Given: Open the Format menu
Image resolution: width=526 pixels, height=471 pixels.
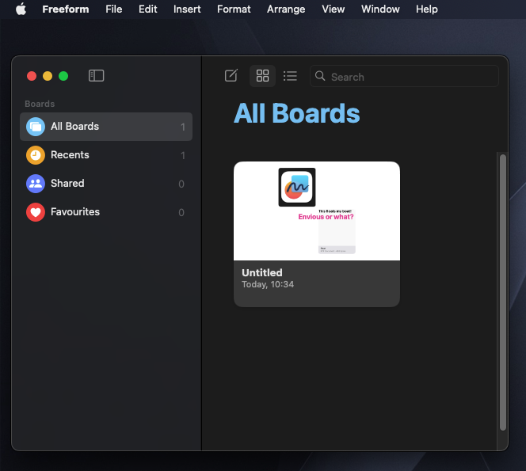Looking at the screenshot, I should point(234,9).
